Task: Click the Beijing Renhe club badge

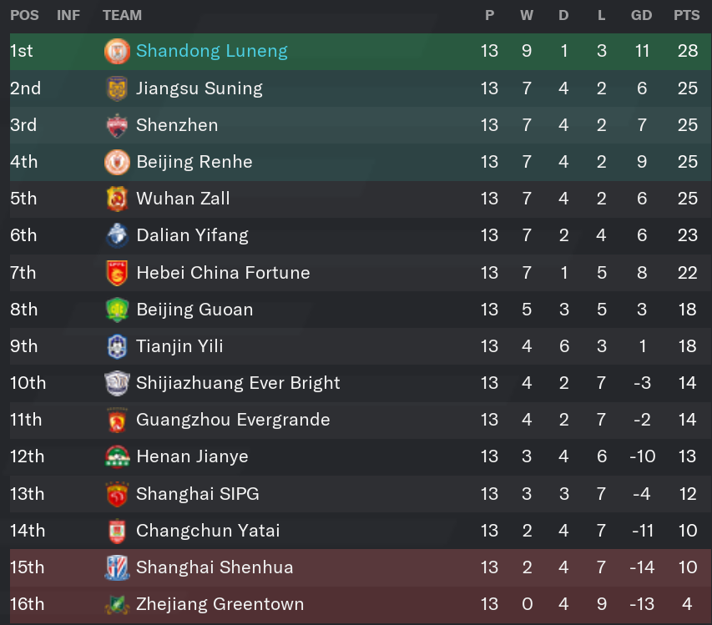Action: pyautogui.click(x=117, y=162)
